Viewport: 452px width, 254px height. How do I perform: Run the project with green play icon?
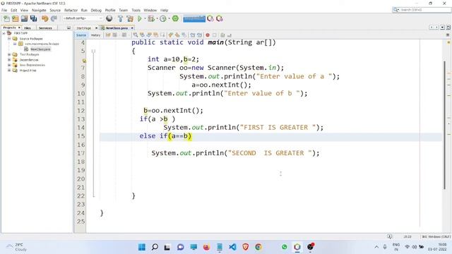[140, 19]
